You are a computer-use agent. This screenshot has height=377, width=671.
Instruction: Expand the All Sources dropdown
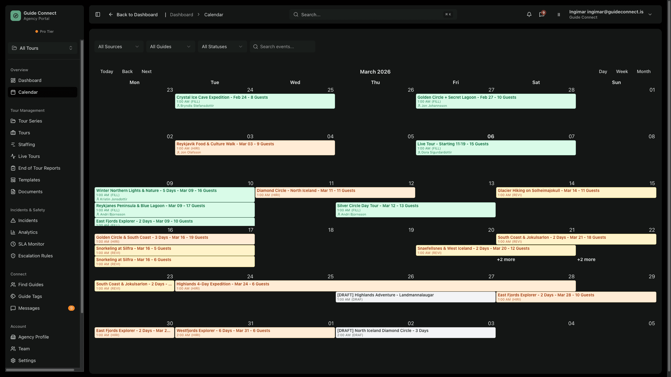(x=118, y=47)
